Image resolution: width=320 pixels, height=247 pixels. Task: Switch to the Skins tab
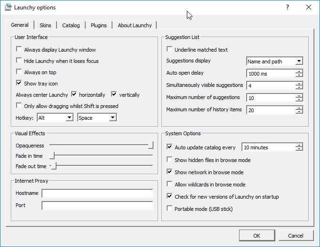pyautogui.click(x=45, y=25)
